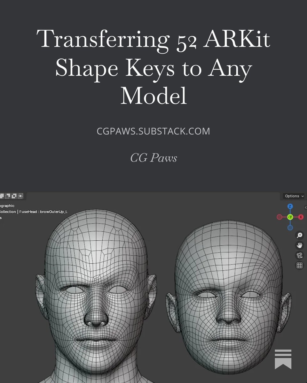Click the CGPAWS.SUBSTACK.COM link text
This screenshot has height=383, width=307.
(153, 131)
